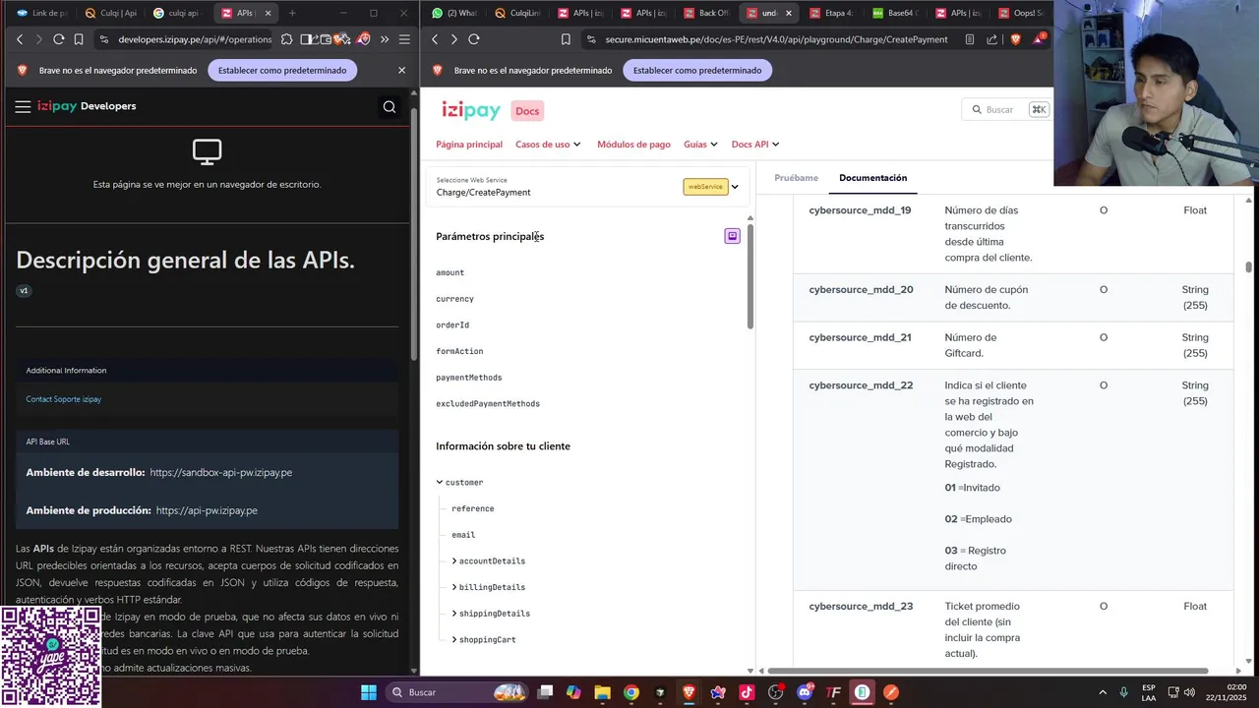Open extensions puzzle icon in left browser
1259x708 pixels.
(286, 39)
